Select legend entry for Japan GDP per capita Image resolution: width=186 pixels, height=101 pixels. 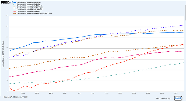tap(29, 2)
